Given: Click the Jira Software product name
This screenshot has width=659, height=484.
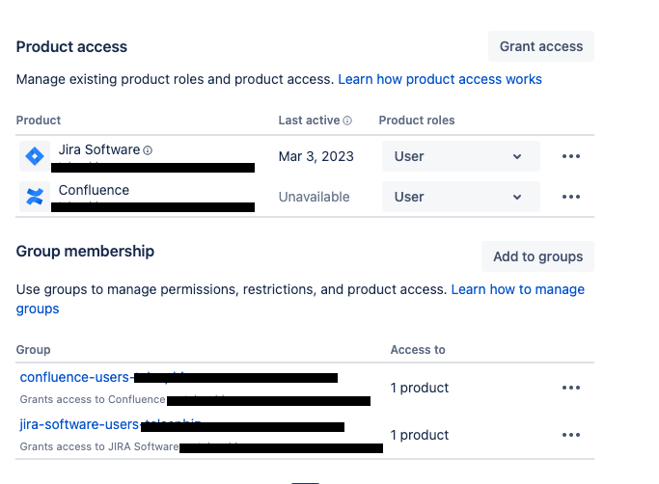Looking at the screenshot, I should tap(99, 149).
